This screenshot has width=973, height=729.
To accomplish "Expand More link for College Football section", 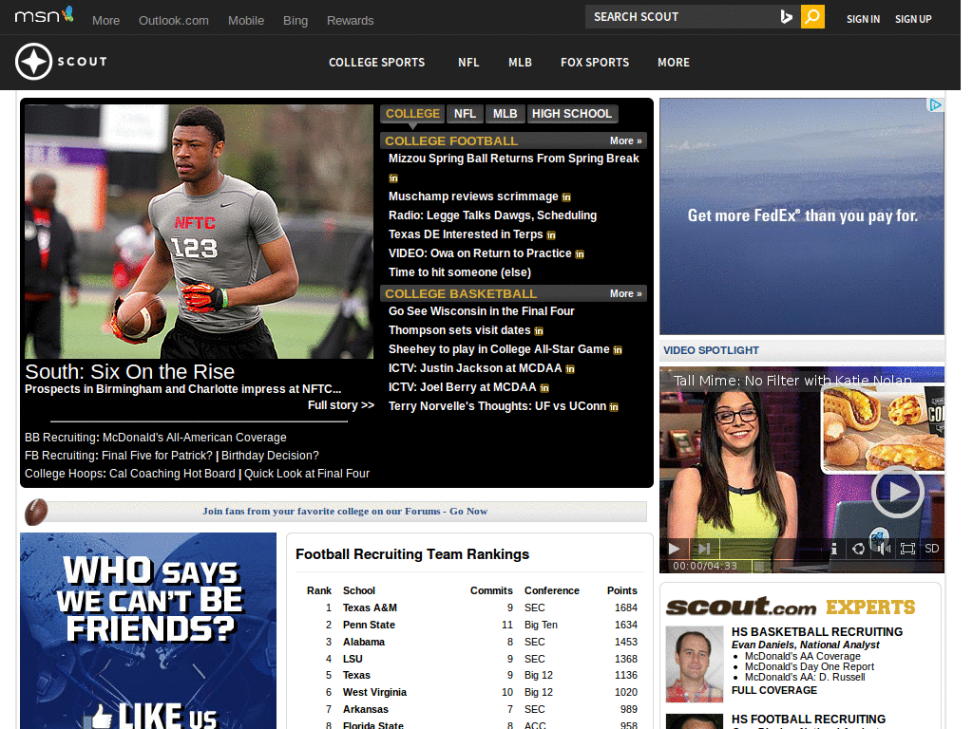I will pyautogui.click(x=625, y=141).
